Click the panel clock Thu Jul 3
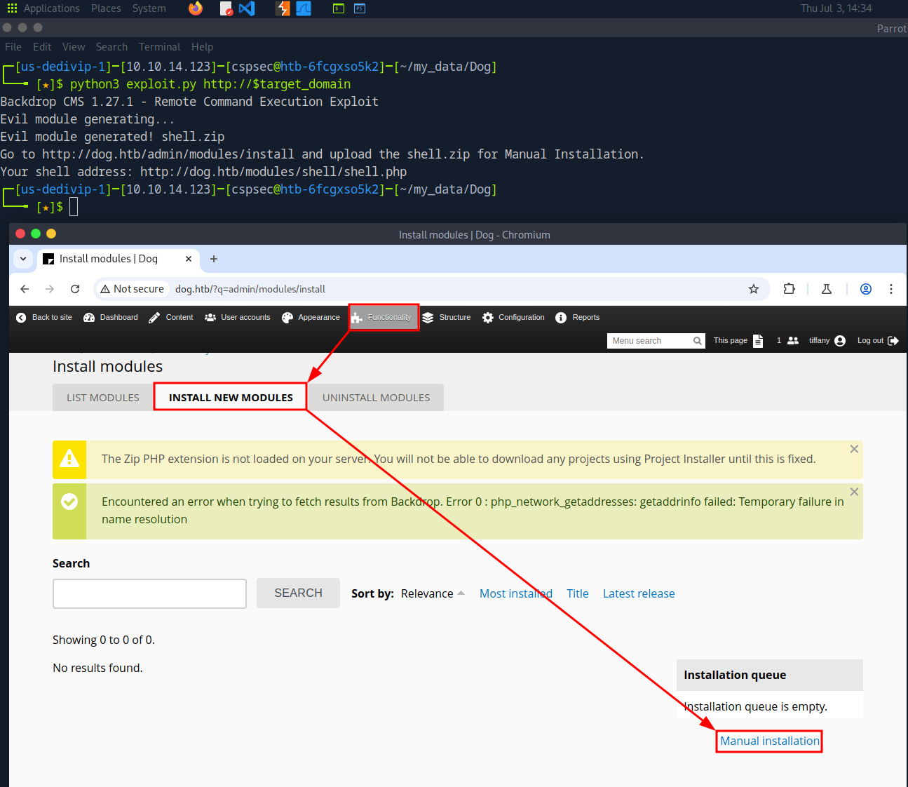908x787 pixels. click(836, 8)
